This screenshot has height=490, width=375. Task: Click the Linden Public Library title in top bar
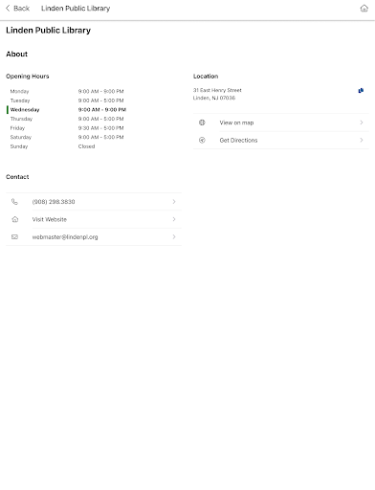coord(76,9)
